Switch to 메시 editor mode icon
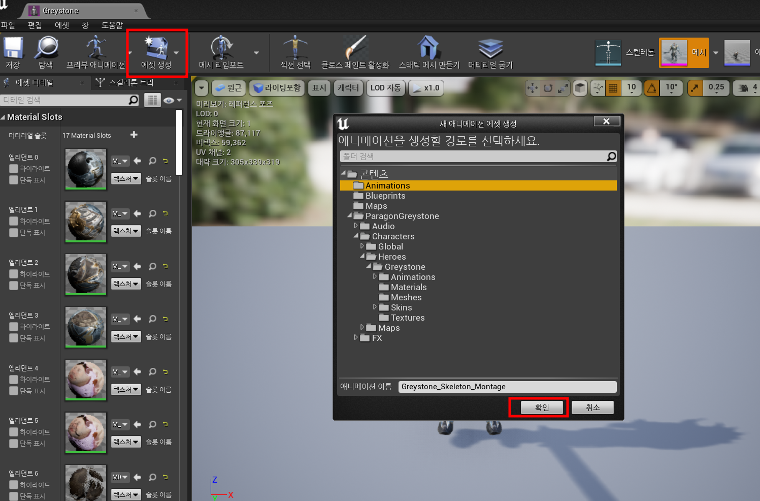Viewport: 760px width, 501px height. pyautogui.click(x=674, y=53)
